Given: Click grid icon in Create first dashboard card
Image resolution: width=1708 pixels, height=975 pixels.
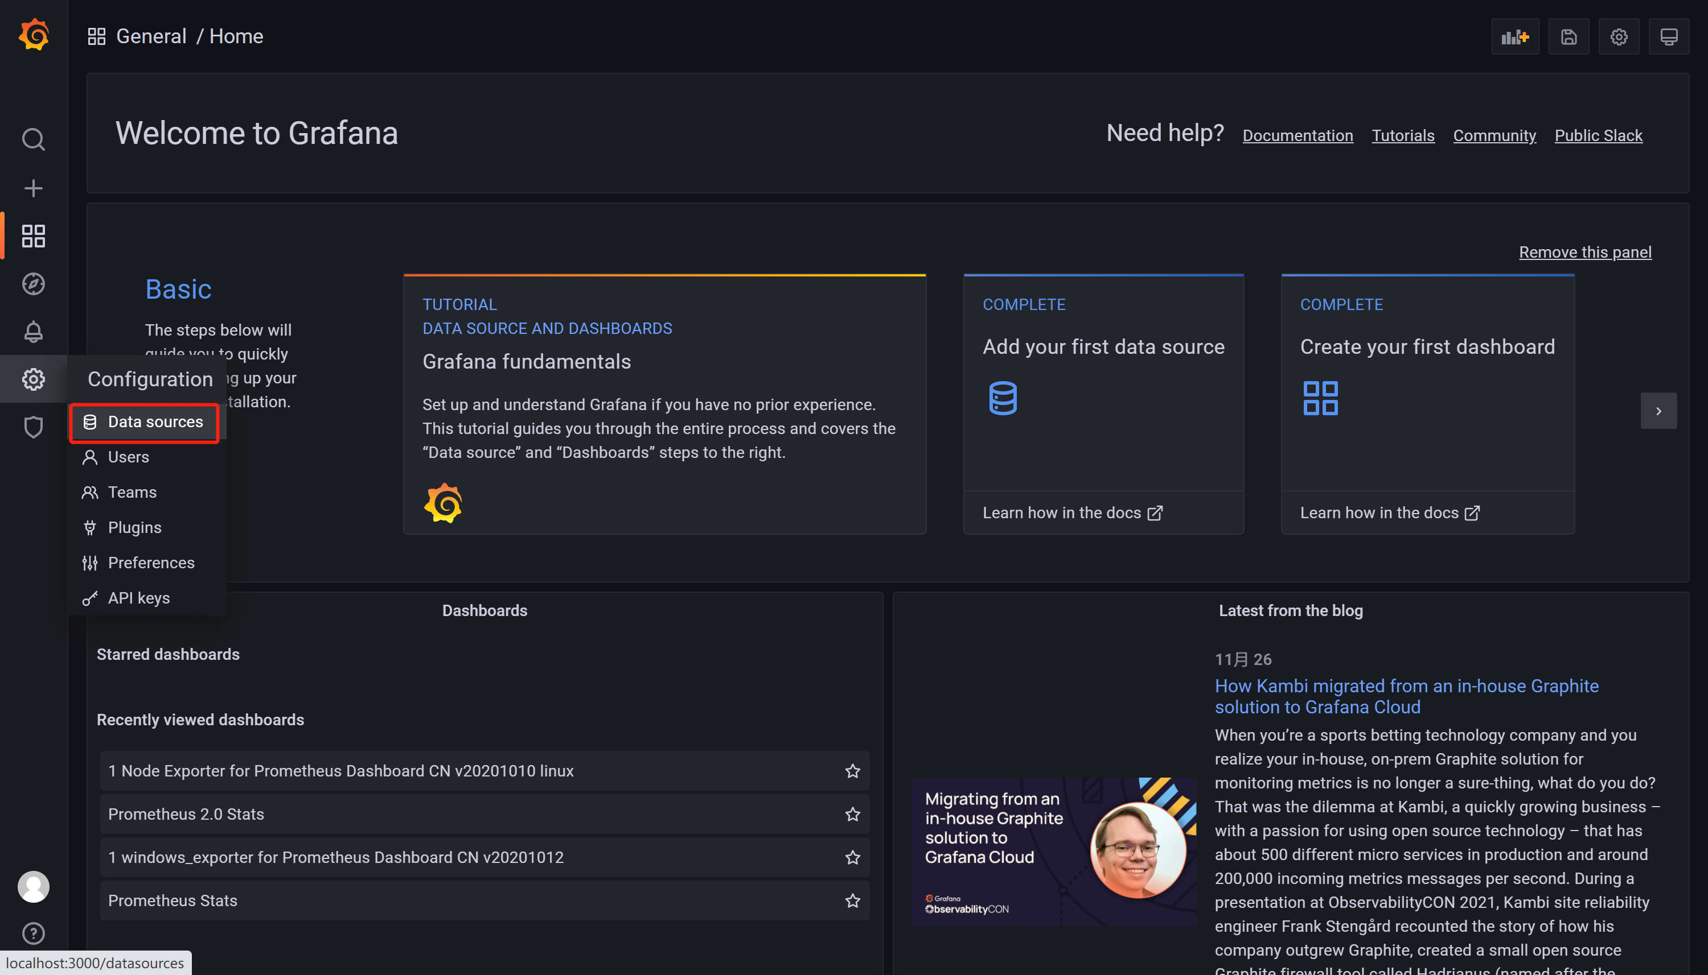Looking at the screenshot, I should click(1320, 398).
